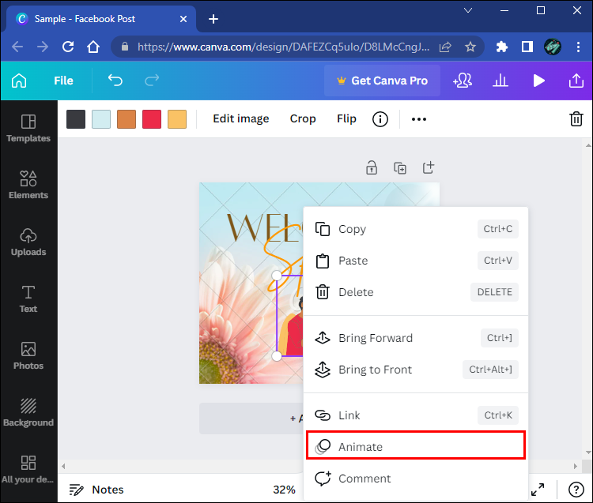Open the Uploads sidebar panel

pyautogui.click(x=28, y=242)
